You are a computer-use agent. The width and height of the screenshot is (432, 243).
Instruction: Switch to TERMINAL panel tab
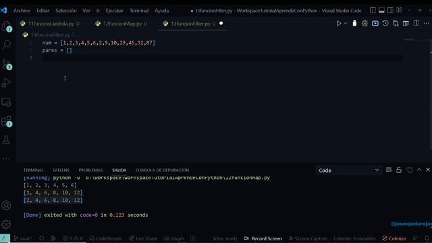pyautogui.click(x=33, y=170)
